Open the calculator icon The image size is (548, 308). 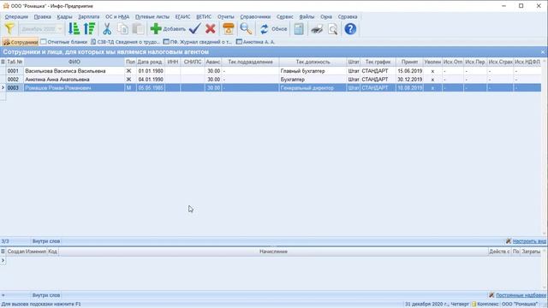[299, 28]
